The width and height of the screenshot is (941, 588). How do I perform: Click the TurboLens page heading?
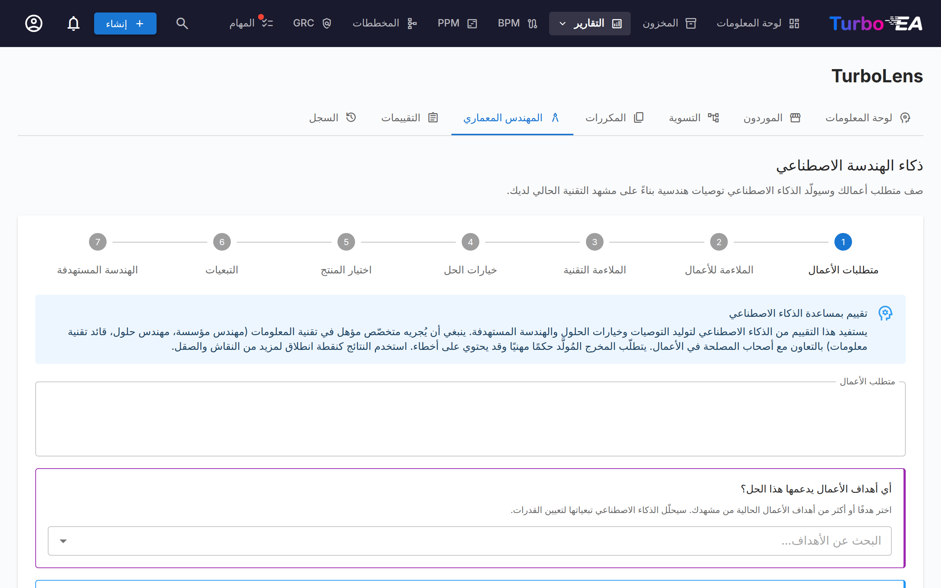(877, 76)
